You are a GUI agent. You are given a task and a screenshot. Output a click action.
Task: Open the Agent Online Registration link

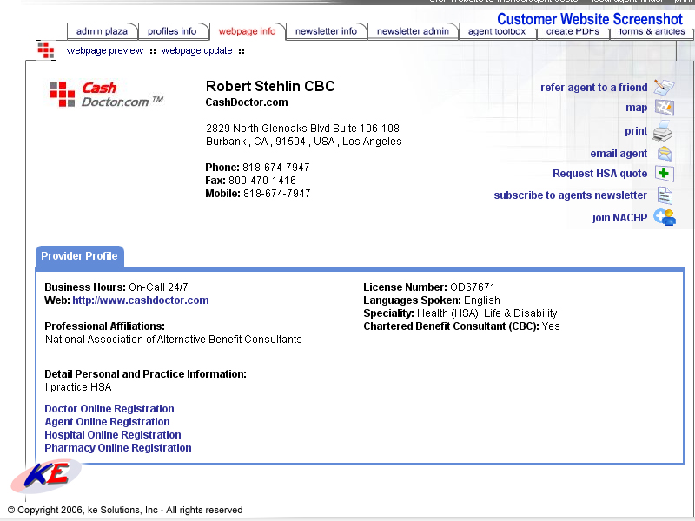coord(107,422)
